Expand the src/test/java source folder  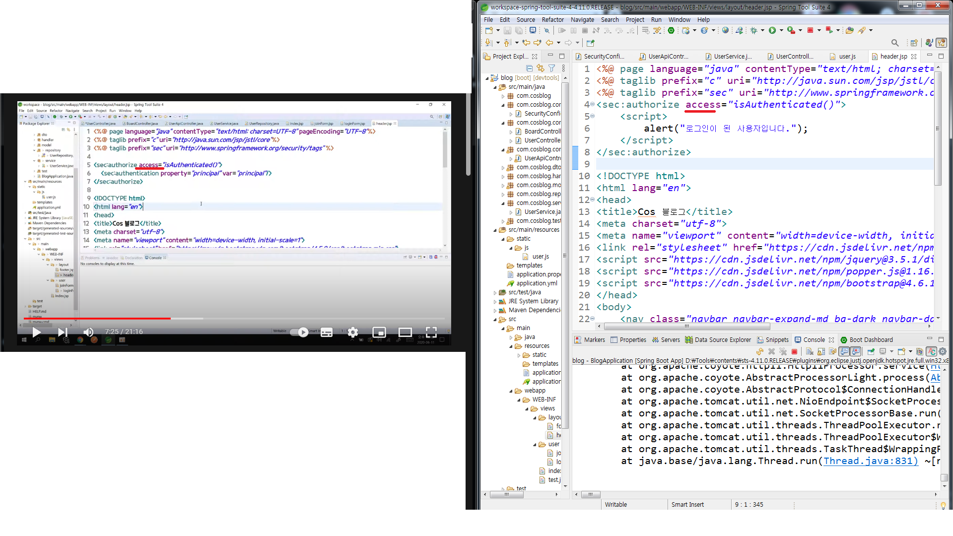click(495, 292)
